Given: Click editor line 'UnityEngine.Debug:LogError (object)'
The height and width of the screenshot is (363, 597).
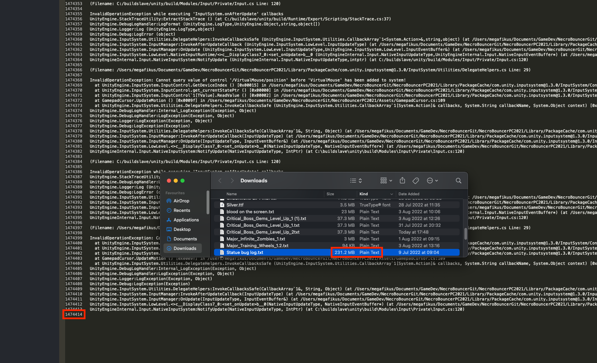Looking at the screenshot, I should coord(133,34).
